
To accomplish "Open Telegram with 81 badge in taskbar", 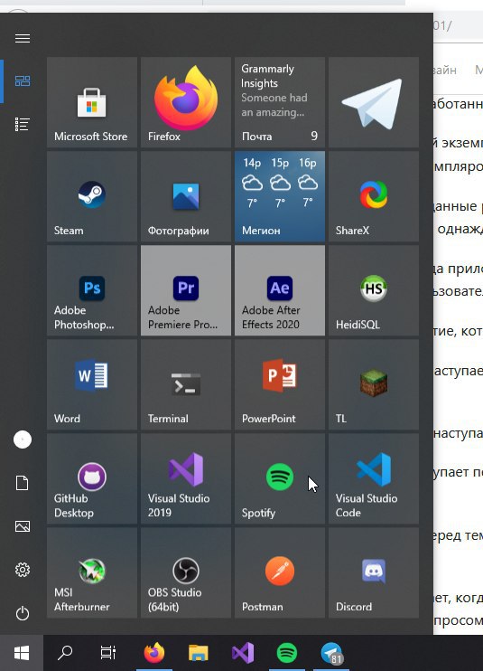I will point(332,653).
